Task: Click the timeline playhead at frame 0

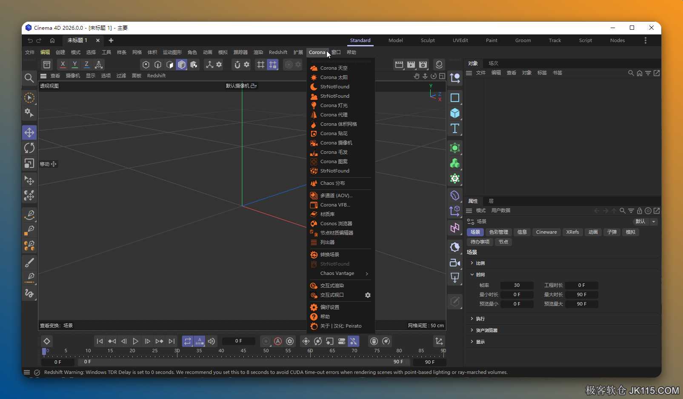Action: [44, 351]
